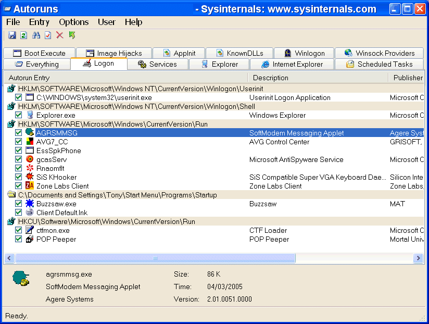
Task: Select the Zone Labs Client entry name
Action: point(62,186)
